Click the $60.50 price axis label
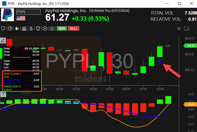Viewport: 197px width, 132px height. click(x=189, y=70)
